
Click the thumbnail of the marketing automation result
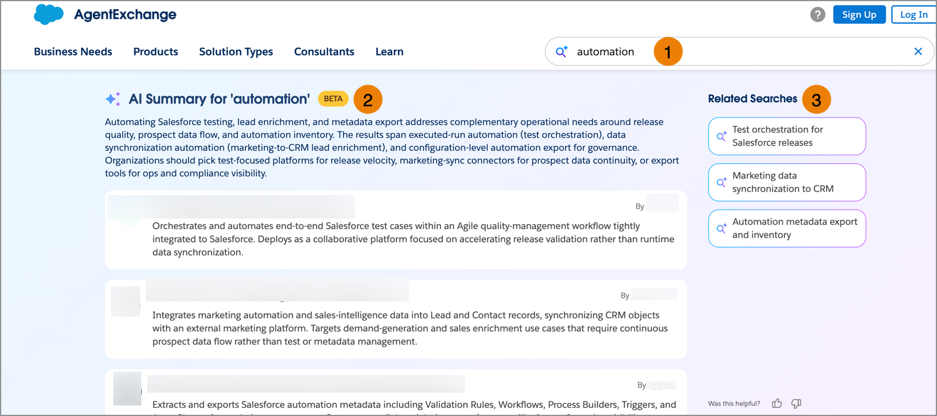click(x=126, y=301)
